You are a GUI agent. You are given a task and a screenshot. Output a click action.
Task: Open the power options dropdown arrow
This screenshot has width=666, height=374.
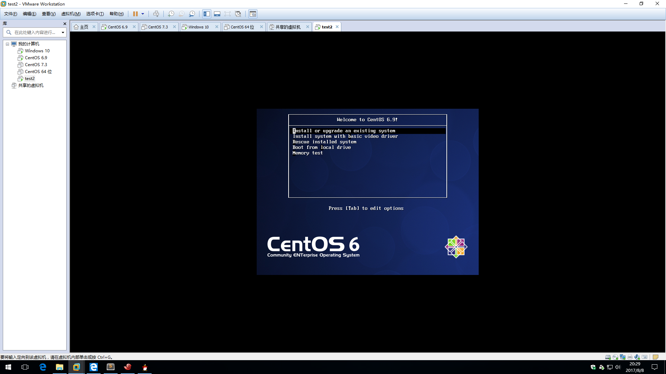(x=143, y=14)
